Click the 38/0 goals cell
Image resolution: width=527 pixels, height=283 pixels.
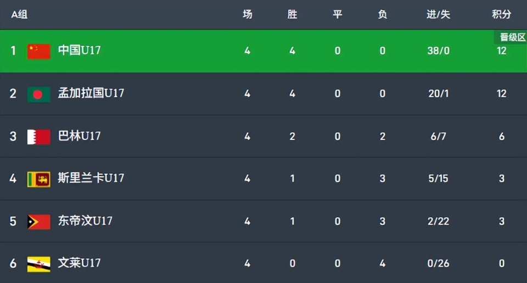438,51
